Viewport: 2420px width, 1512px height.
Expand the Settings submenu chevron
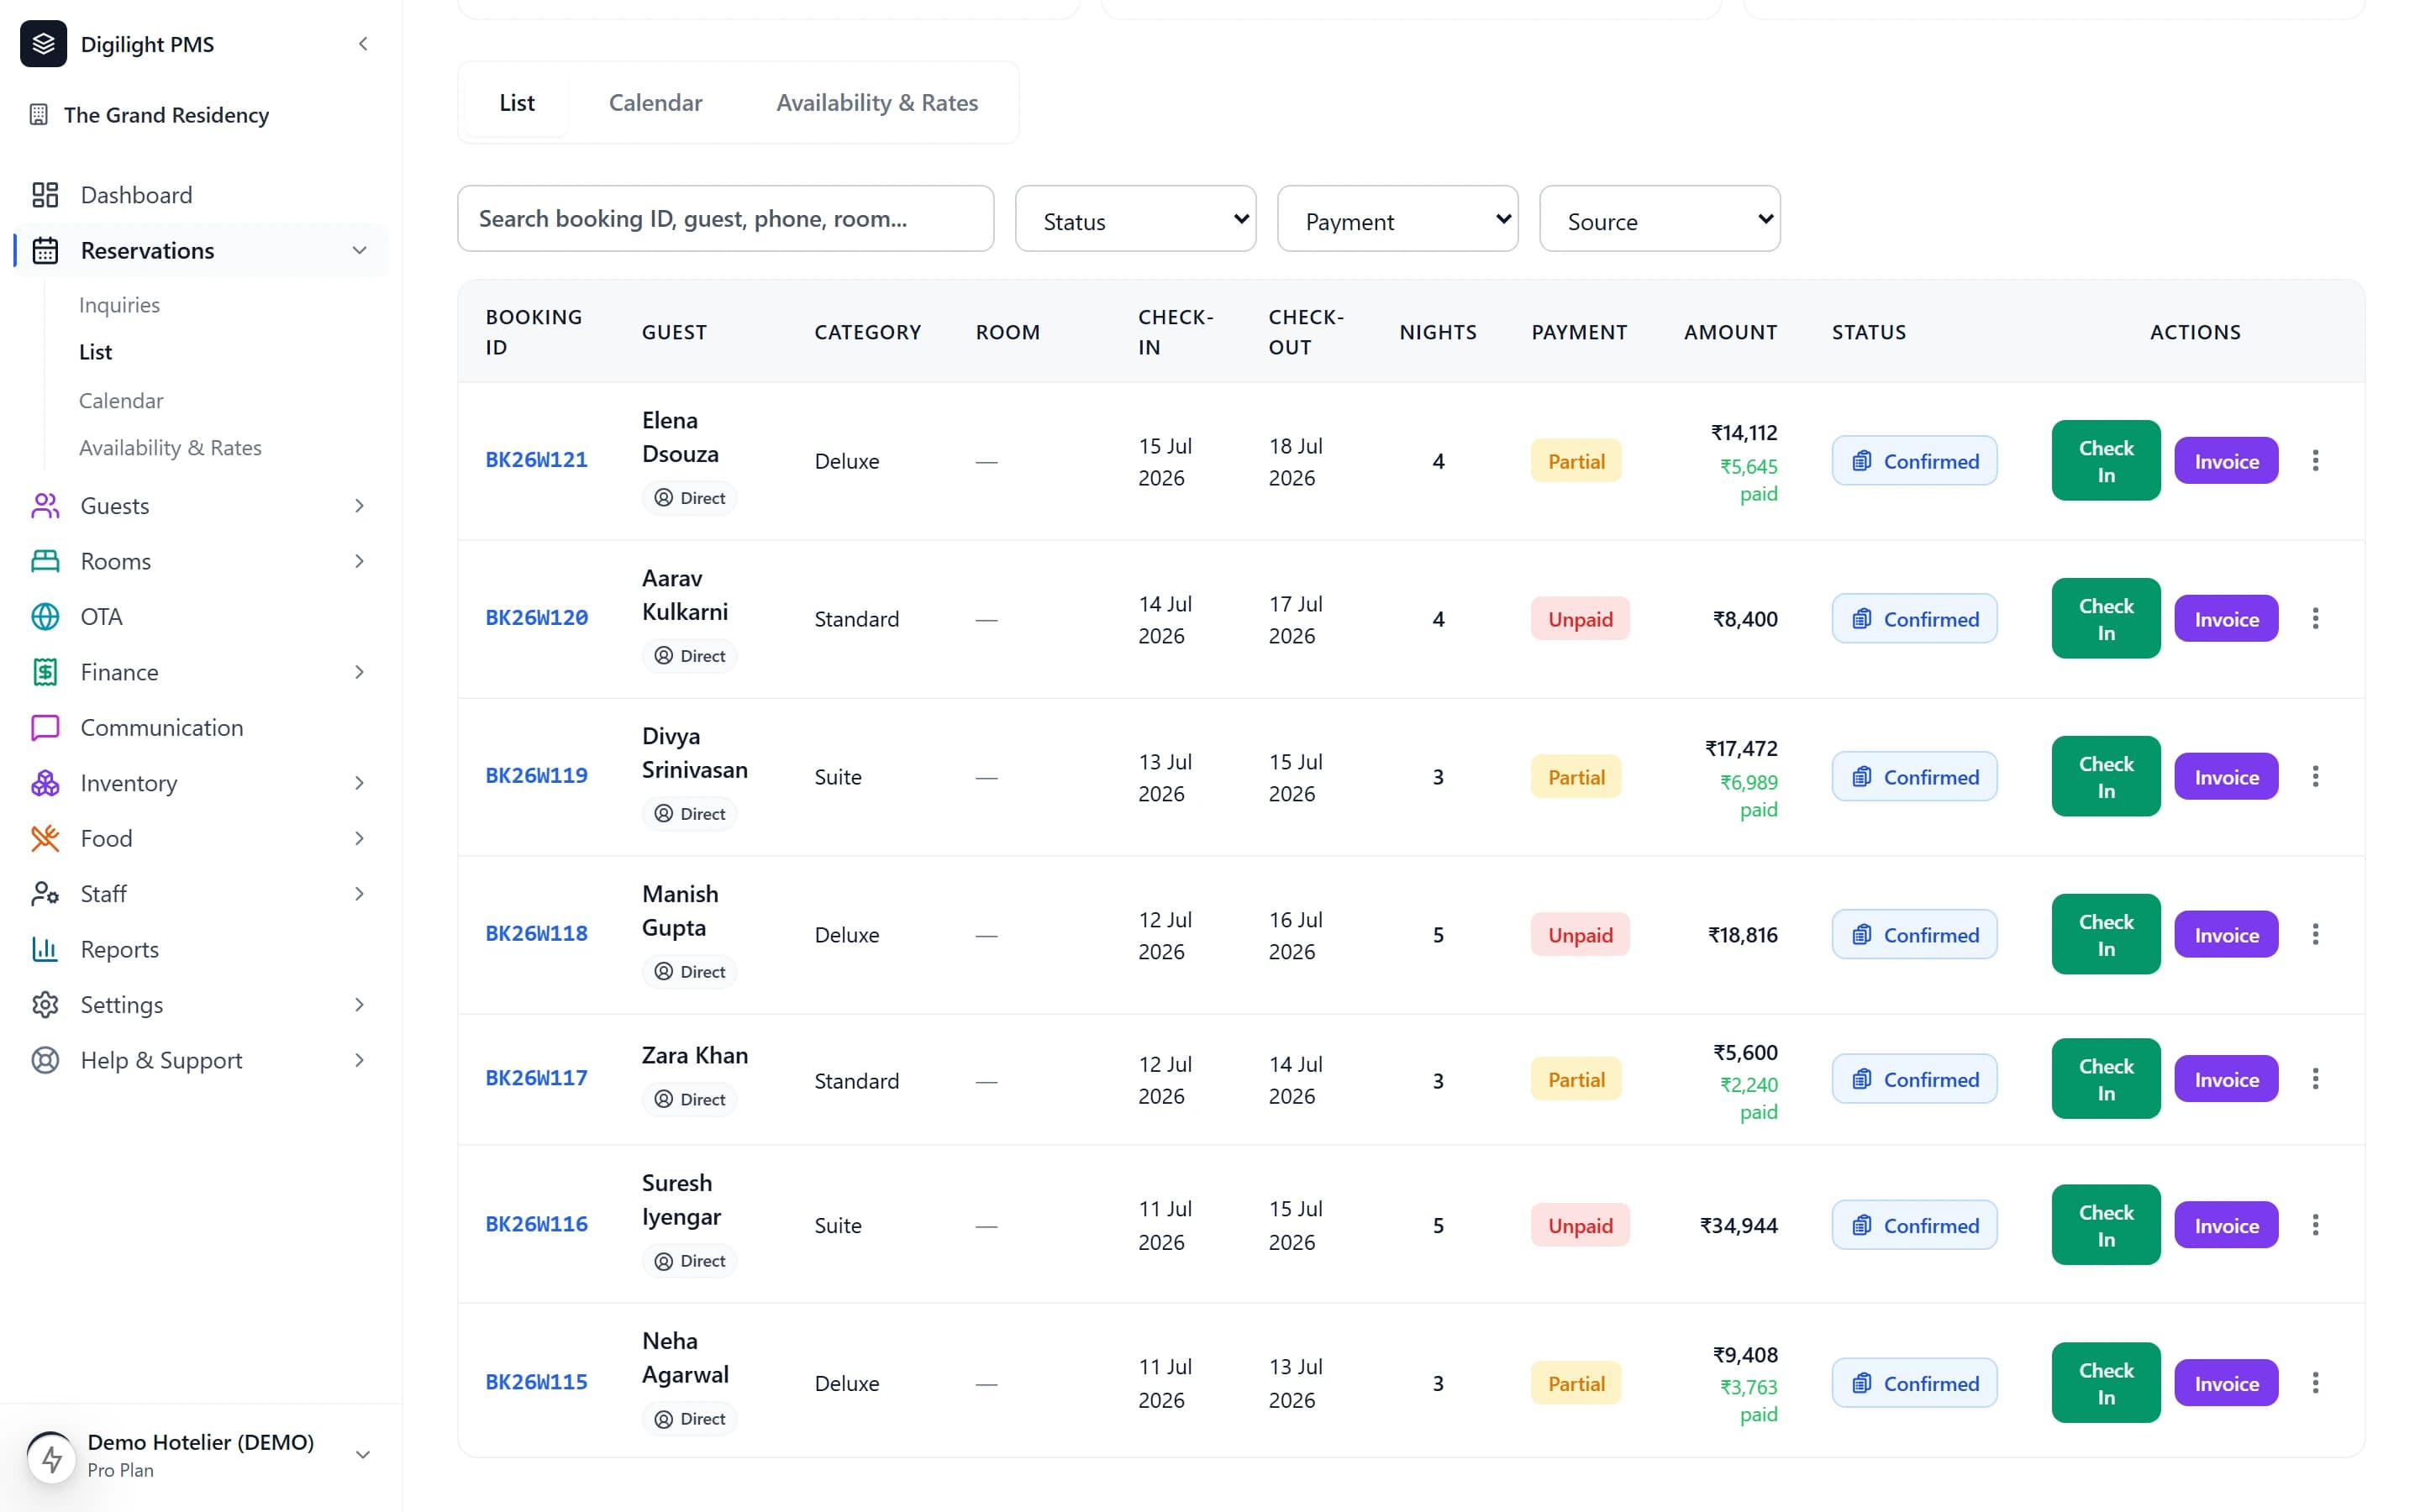pyautogui.click(x=359, y=1005)
